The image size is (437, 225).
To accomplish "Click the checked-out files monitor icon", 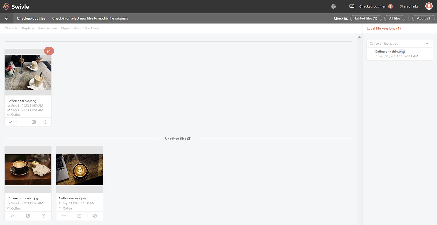I will coord(351,6).
